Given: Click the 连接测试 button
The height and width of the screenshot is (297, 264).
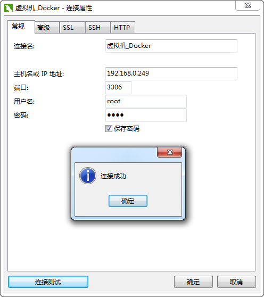Looking at the screenshot, I should pos(48,282).
